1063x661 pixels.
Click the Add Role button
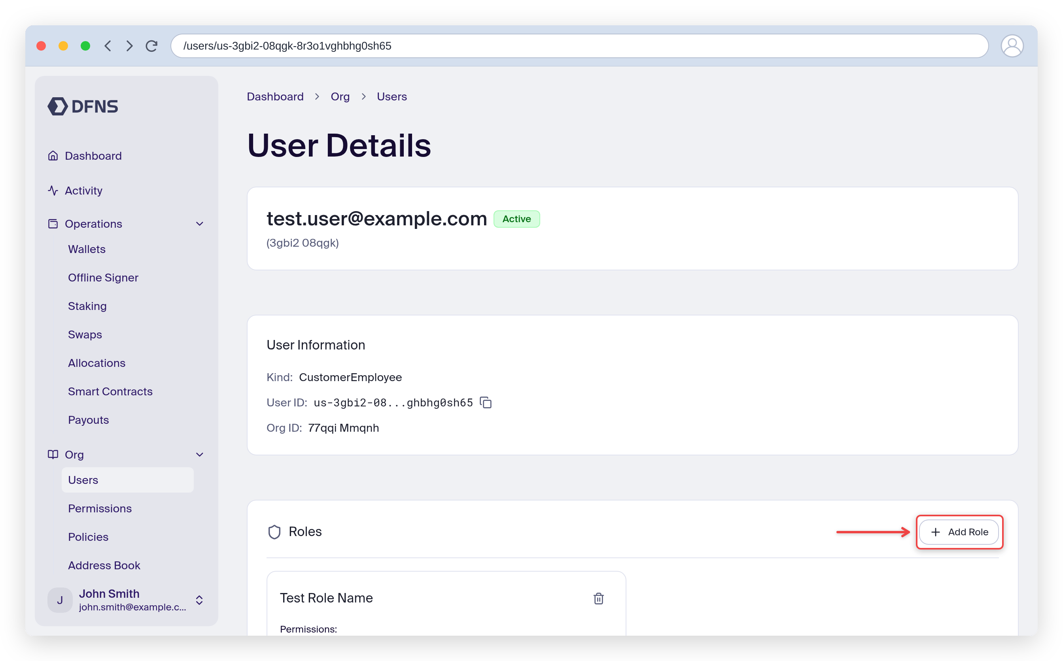959,532
